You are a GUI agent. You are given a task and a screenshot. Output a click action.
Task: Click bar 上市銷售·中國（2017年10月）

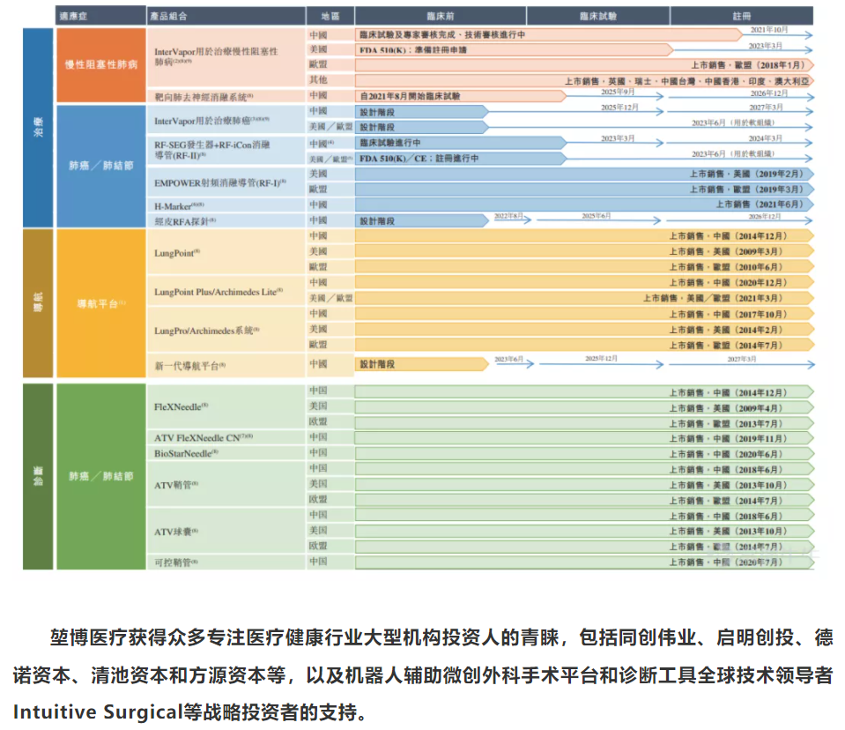click(584, 314)
